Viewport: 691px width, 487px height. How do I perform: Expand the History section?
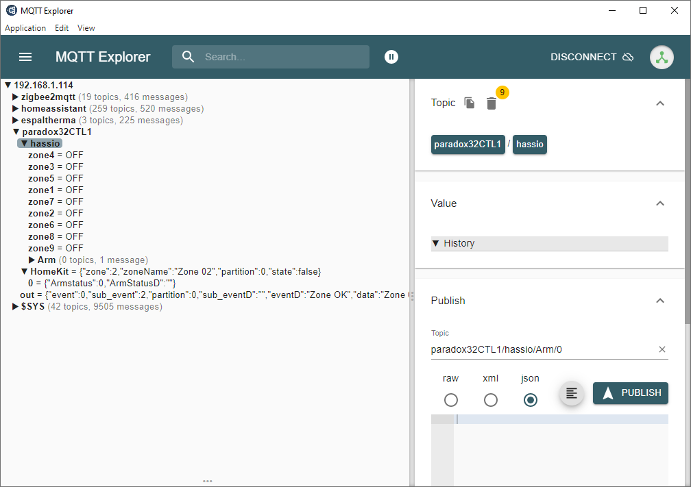click(436, 244)
